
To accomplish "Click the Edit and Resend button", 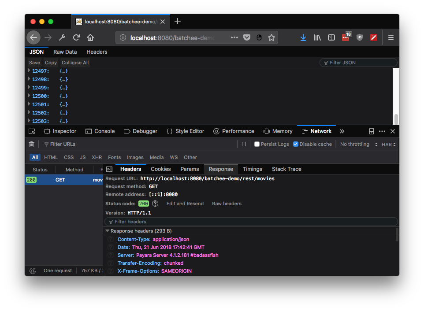I will coord(185,204).
